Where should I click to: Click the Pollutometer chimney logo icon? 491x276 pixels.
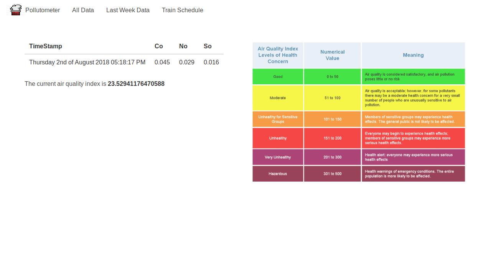[x=16, y=10]
